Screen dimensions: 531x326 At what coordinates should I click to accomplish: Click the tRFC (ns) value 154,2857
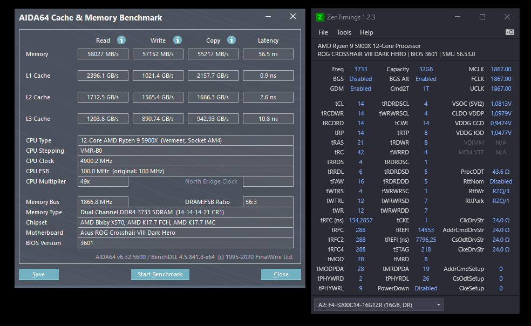click(360, 220)
